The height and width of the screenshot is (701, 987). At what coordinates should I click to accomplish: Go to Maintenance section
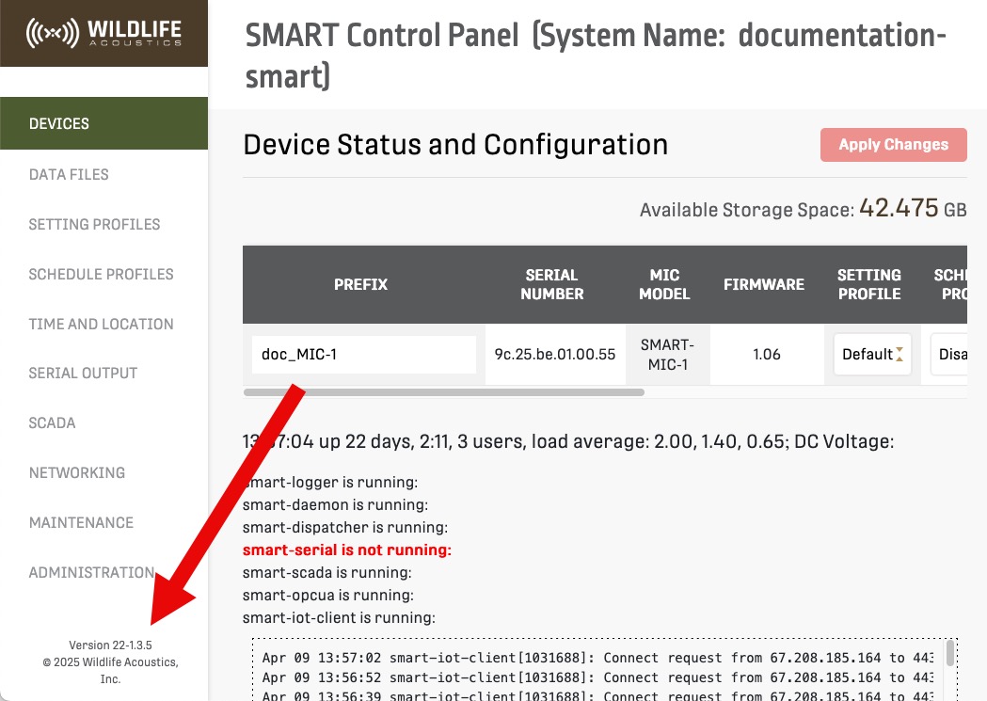pos(81,522)
